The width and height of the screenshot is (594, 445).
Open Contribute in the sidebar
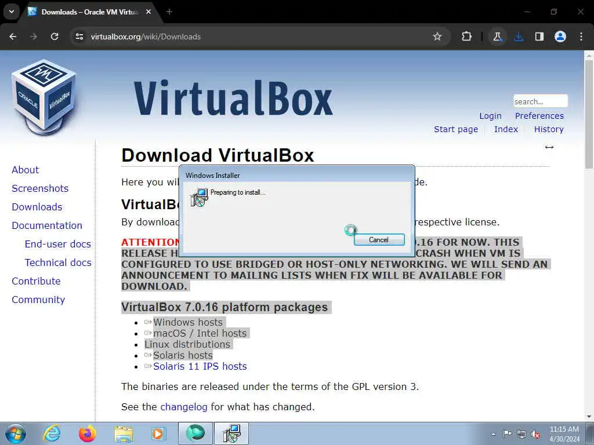(x=37, y=281)
